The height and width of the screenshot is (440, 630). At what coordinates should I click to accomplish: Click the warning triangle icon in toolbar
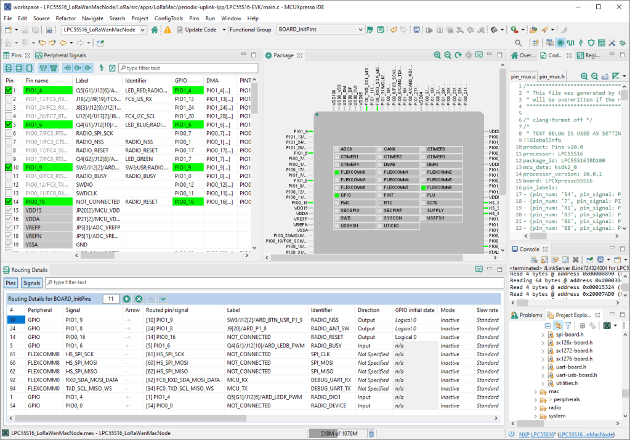point(168,30)
